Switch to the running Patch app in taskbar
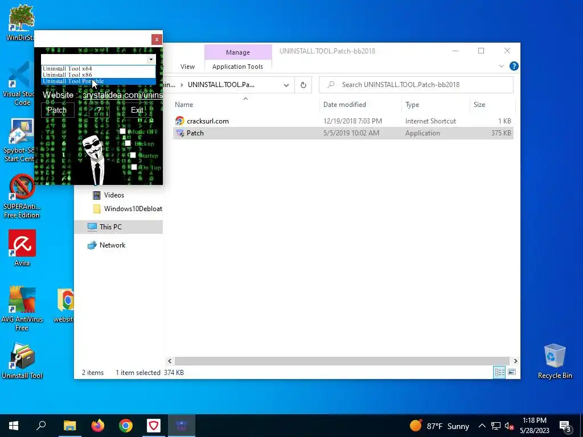 point(182,426)
